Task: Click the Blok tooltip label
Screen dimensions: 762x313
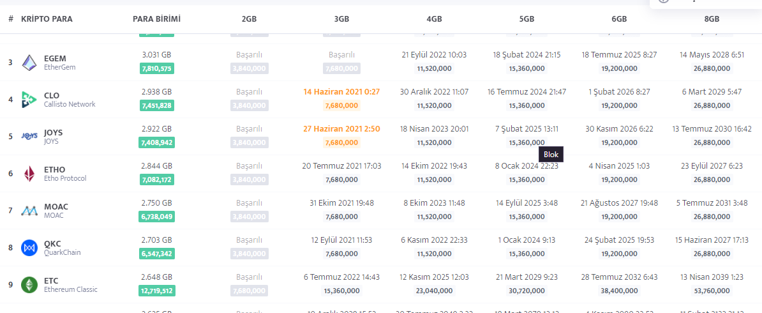Action: (551, 154)
